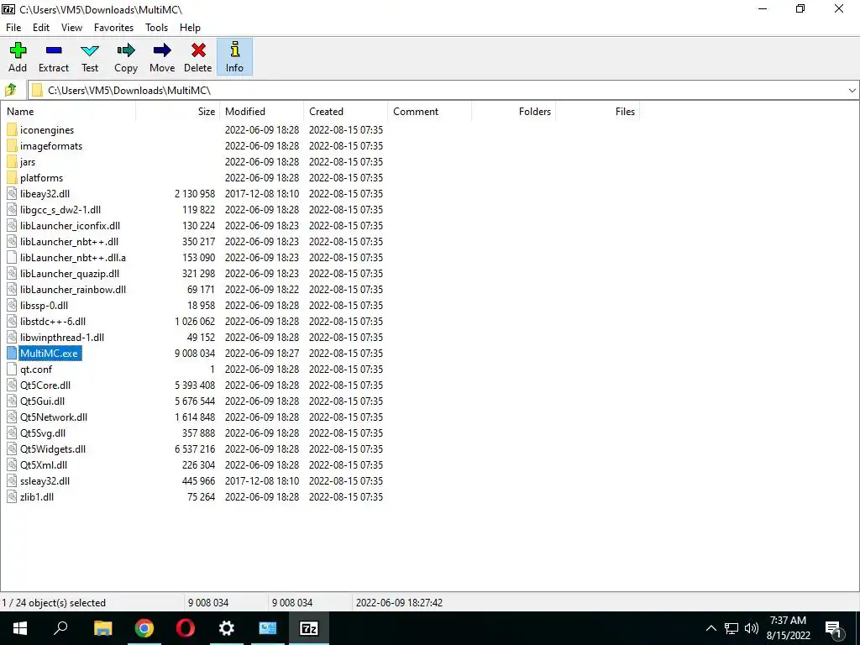Open taskbar search magnifier

click(60, 628)
